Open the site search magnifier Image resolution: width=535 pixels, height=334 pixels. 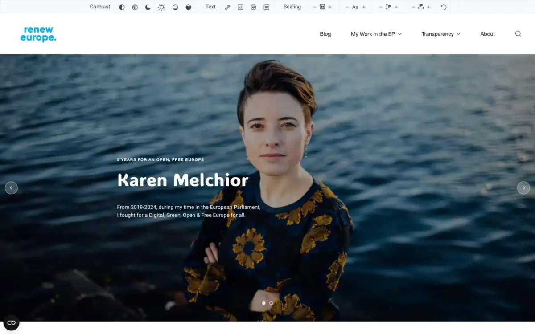tap(518, 34)
